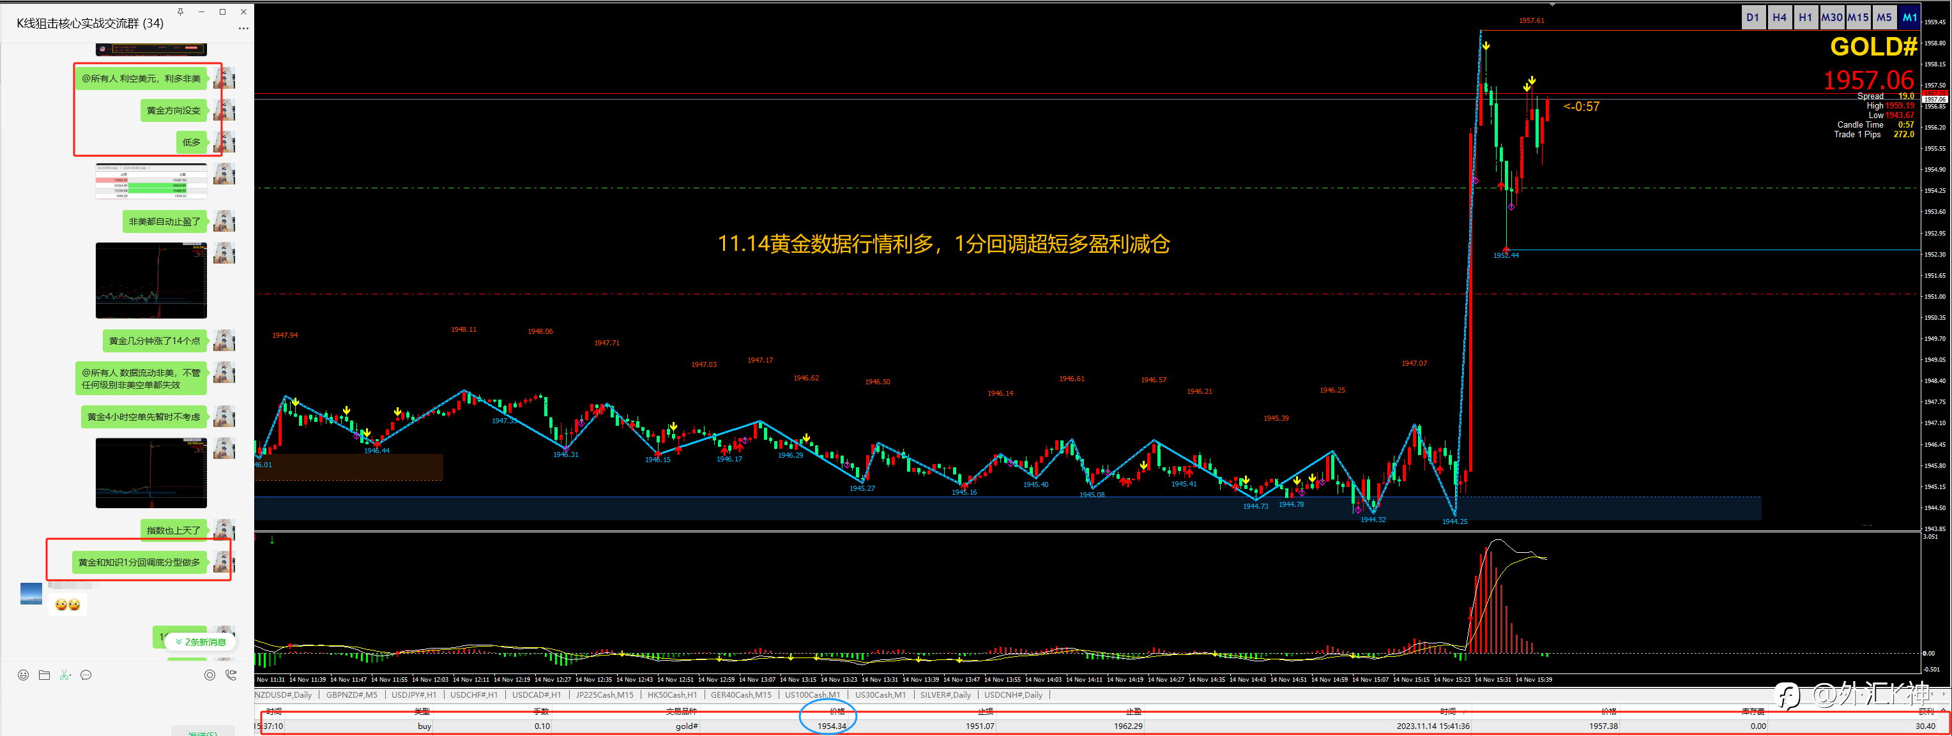
Task: Select the close price cell 1957.38
Action: (x=1603, y=726)
